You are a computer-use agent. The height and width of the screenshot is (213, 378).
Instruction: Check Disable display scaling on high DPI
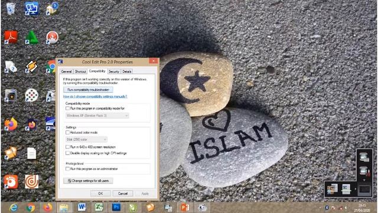(68, 153)
